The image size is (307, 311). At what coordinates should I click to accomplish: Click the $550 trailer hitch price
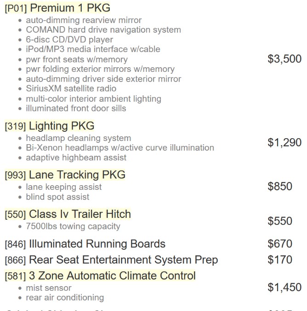point(280,221)
